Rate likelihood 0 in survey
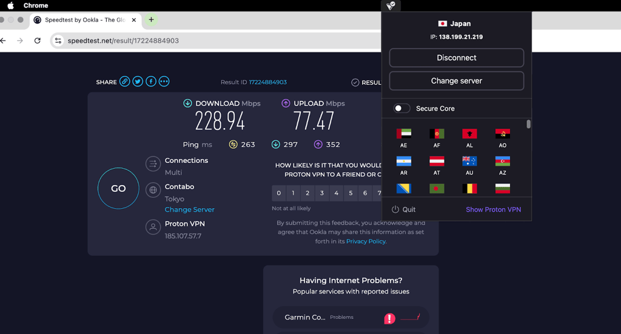 (x=279, y=193)
